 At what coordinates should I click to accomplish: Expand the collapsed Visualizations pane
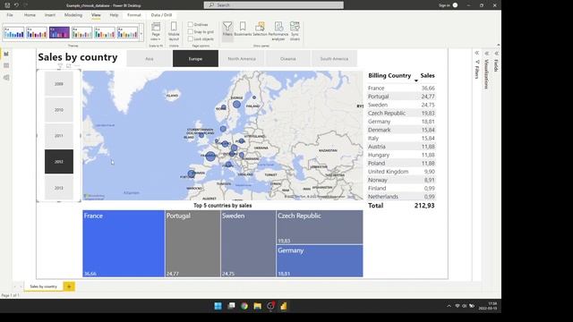(x=486, y=54)
